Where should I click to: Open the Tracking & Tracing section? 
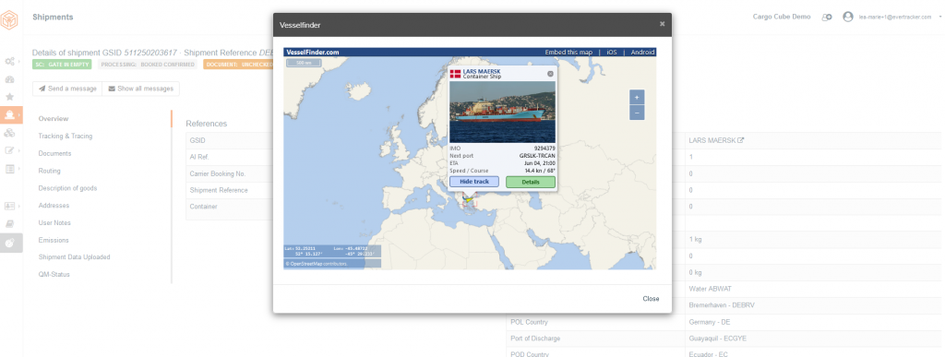coord(66,136)
